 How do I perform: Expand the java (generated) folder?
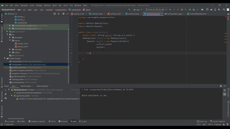tap(7, 32)
